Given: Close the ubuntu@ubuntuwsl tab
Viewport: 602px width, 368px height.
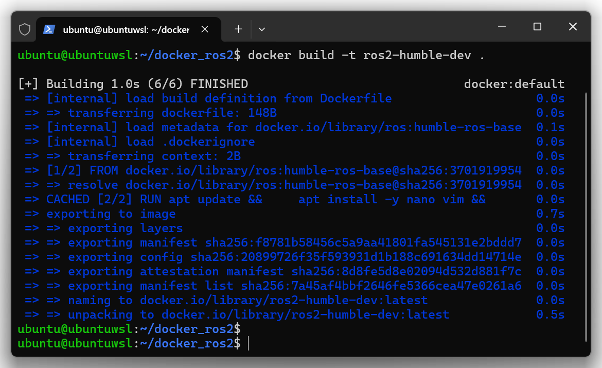Looking at the screenshot, I should pos(205,29).
